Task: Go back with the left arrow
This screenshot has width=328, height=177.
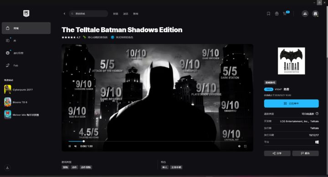Action: tap(64, 14)
